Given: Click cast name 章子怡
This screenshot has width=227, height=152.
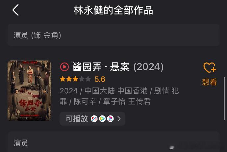Looking at the screenshot, I should click(x=114, y=101).
